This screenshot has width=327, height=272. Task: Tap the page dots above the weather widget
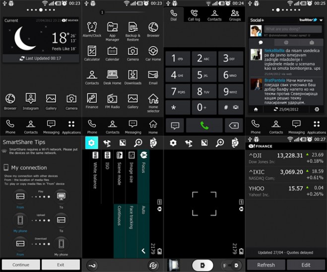click(41, 10)
